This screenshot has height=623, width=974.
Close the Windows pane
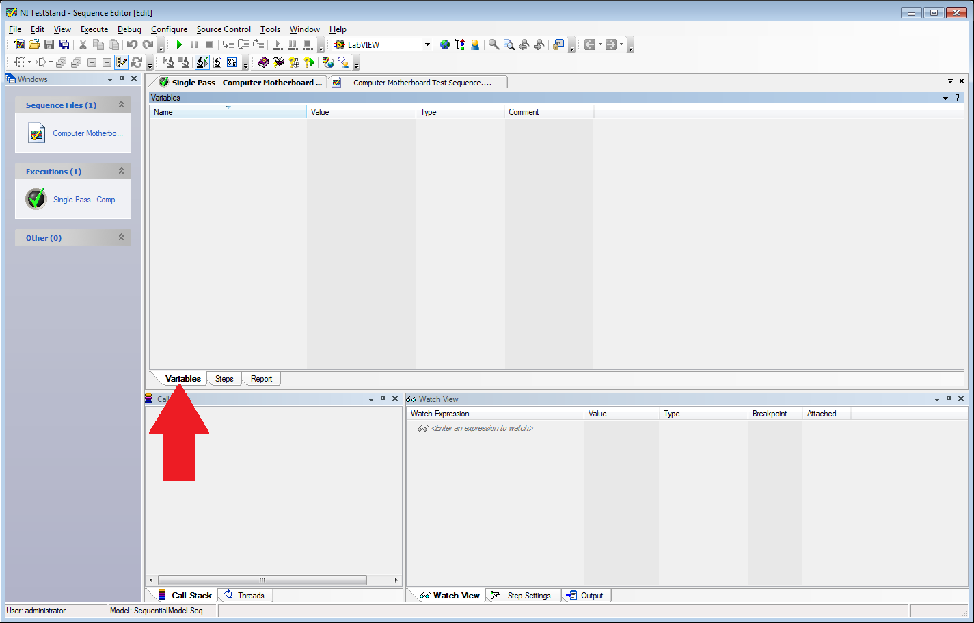click(x=134, y=79)
